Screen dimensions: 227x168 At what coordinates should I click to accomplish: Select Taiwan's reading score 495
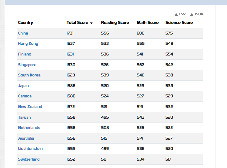coord(105,117)
